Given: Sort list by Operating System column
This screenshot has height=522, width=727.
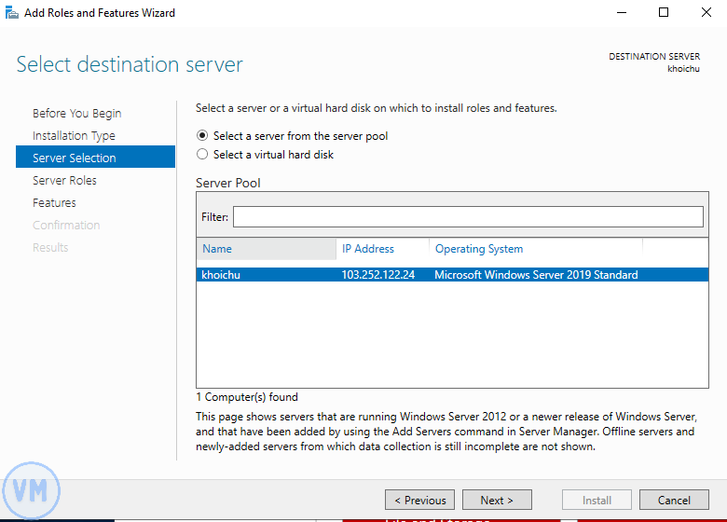Looking at the screenshot, I should click(x=535, y=249).
